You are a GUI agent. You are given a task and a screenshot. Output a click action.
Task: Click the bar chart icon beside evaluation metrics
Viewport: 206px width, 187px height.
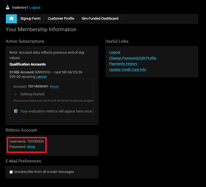[16, 111]
